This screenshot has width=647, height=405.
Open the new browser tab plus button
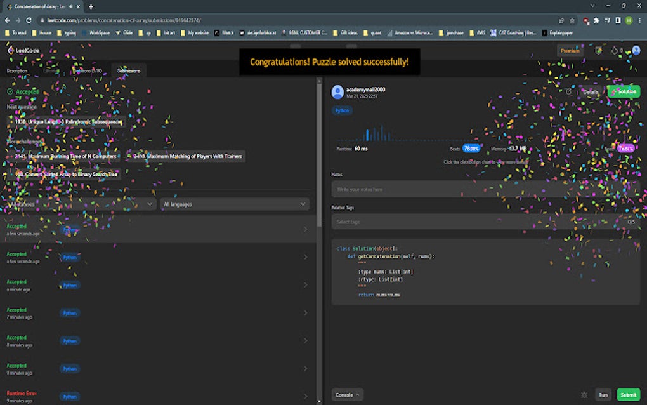point(91,6)
